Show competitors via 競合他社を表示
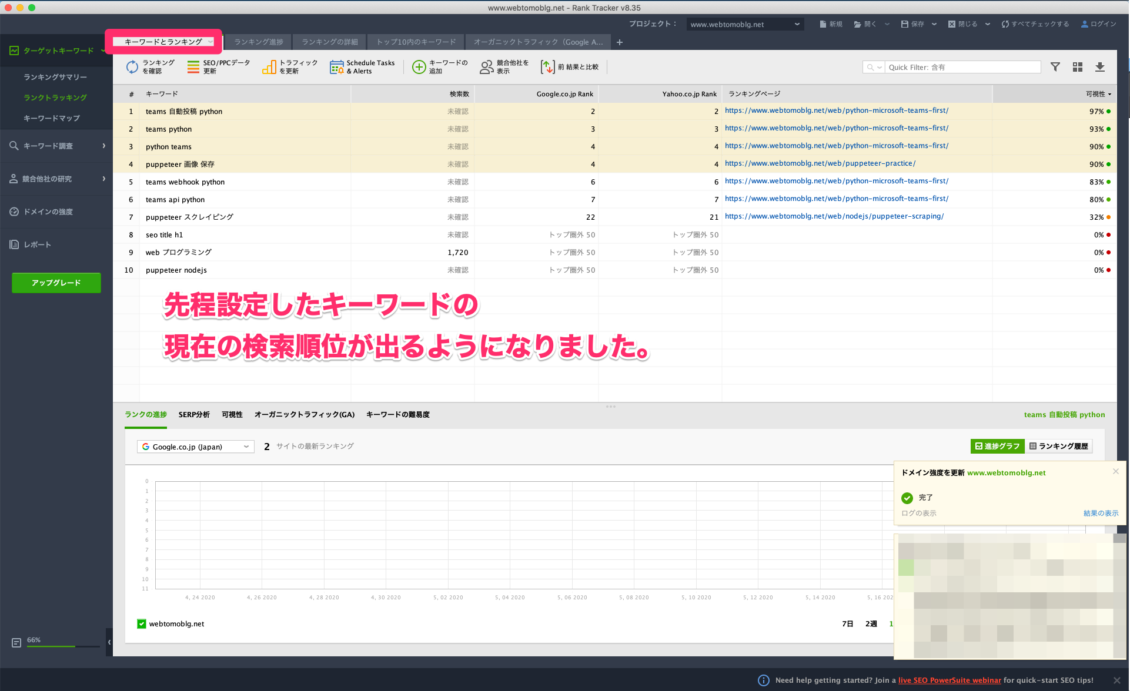Viewport: 1130px width, 691px height. (504, 67)
